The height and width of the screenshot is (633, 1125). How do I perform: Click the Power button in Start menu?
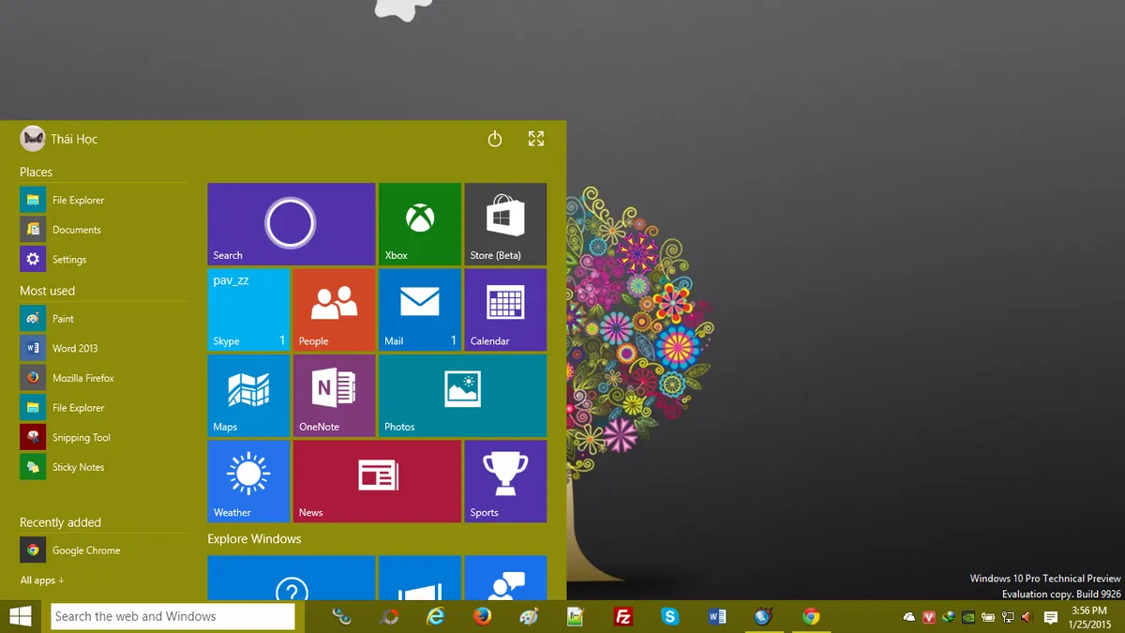(495, 139)
